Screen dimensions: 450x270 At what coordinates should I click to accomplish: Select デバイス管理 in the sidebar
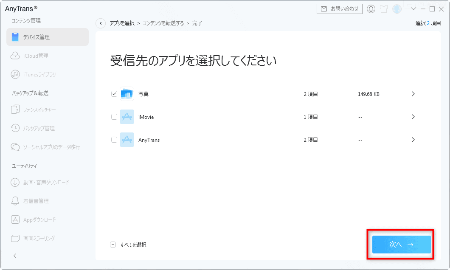(48, 37)
